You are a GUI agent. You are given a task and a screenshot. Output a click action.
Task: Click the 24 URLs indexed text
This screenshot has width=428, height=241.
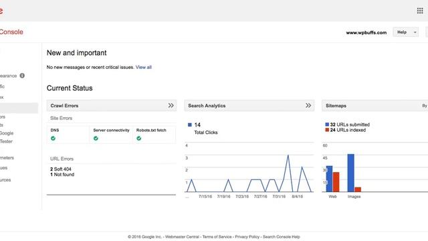(x=348, y=130)
